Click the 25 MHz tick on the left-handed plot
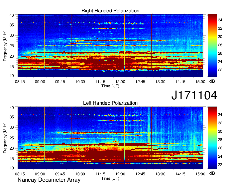The height and width of the screenshot is (184, 226). (12, 138)
